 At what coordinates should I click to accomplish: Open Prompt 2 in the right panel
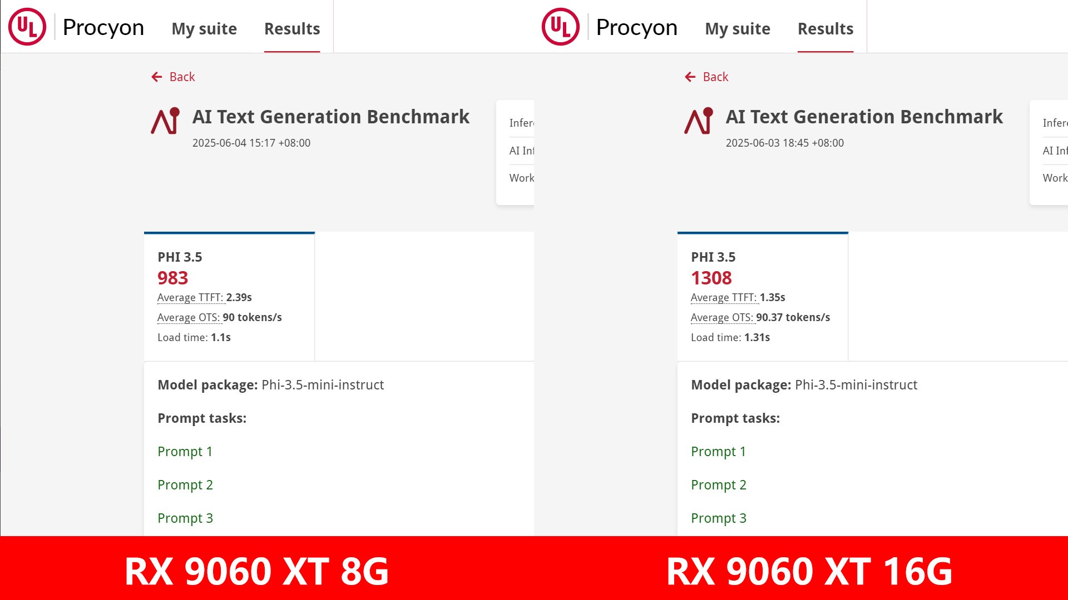click(719, 485)
